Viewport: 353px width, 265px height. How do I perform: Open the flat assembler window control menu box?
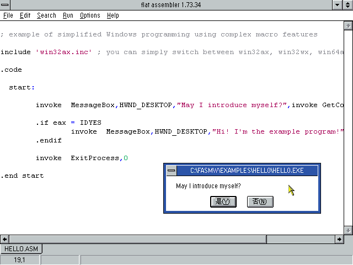pos(6,5)
